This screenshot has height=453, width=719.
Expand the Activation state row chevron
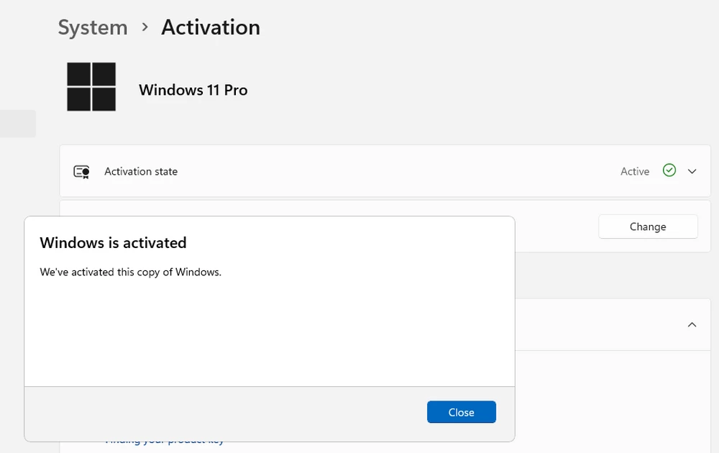click(x=692, y=171)
